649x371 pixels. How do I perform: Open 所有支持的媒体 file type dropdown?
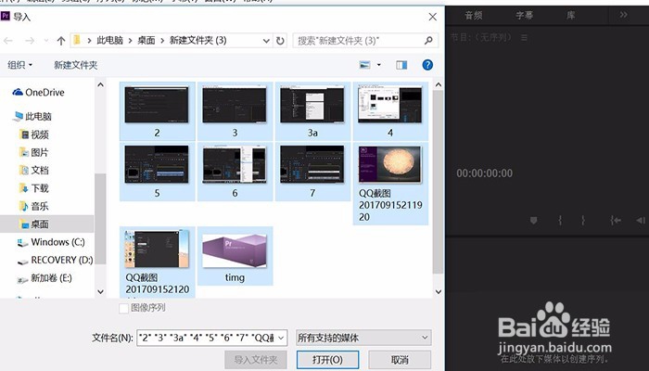363,338
